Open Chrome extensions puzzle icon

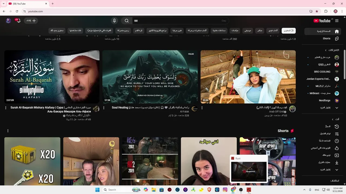click(x=326, y=11)
